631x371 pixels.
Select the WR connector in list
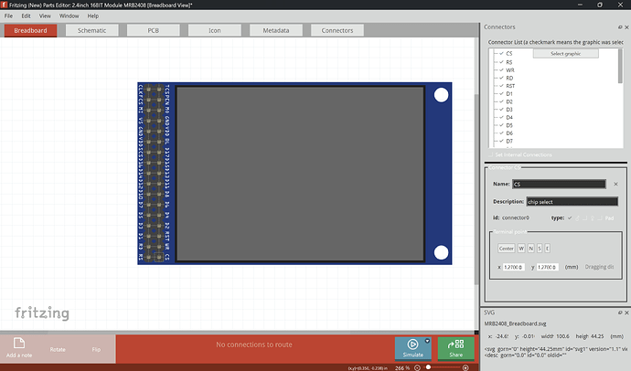[x=510, y=70]
